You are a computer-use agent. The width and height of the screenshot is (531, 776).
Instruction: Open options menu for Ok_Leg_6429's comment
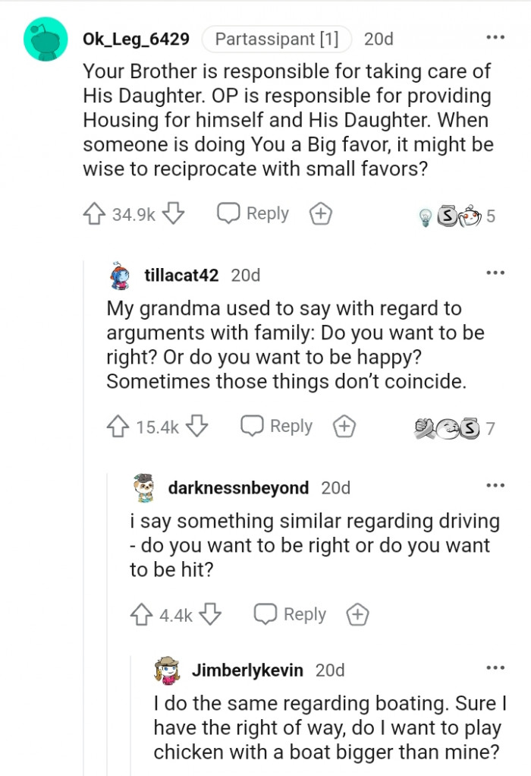coord(495,37)
